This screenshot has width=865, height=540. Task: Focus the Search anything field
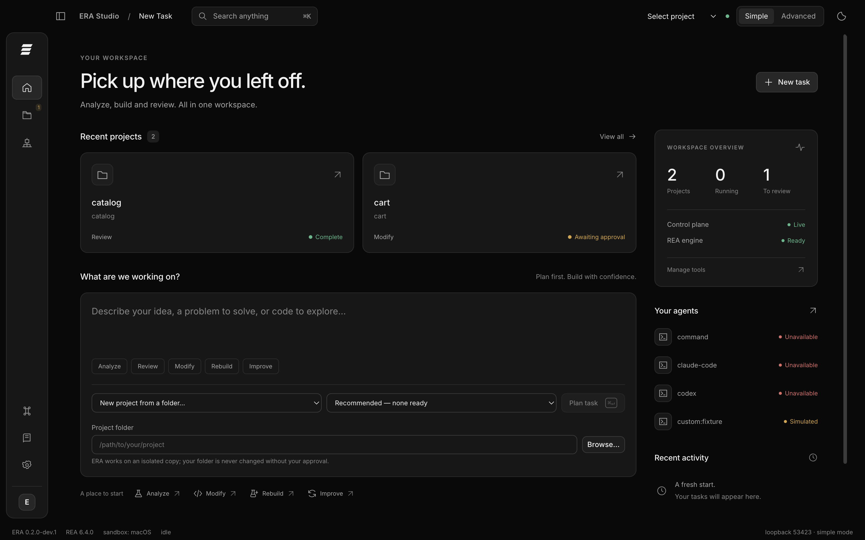click(x=254, y=16)
